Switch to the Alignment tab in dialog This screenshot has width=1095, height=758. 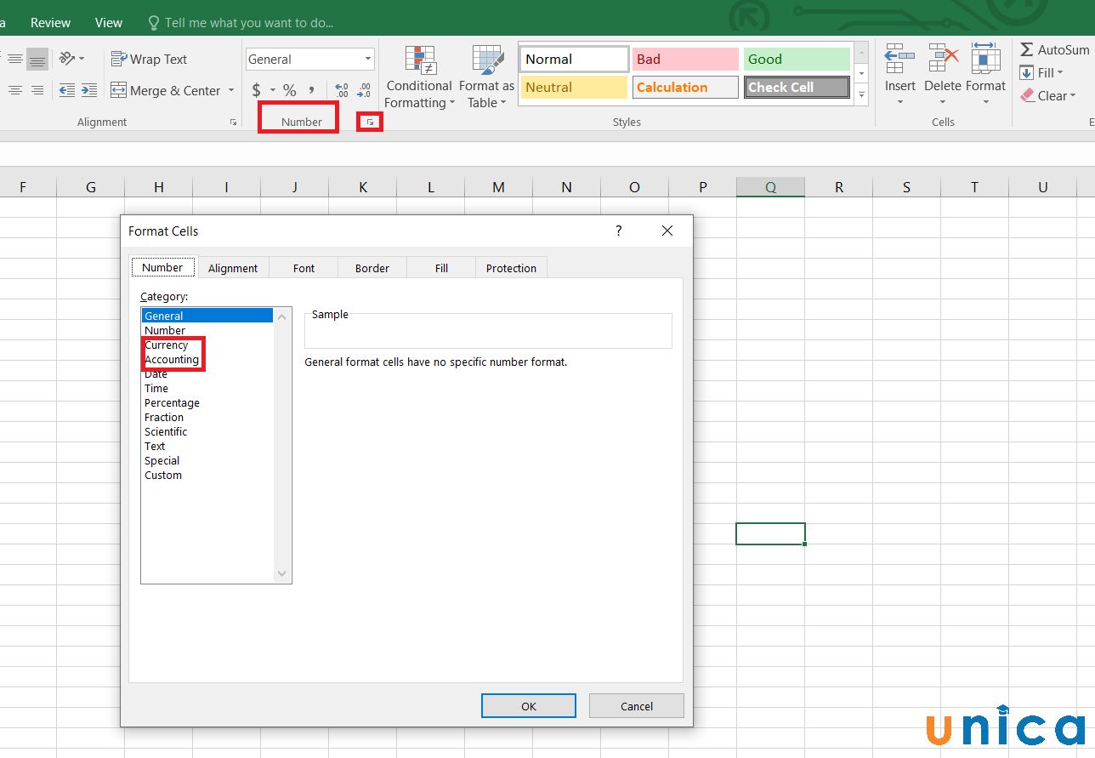(232, 268)
